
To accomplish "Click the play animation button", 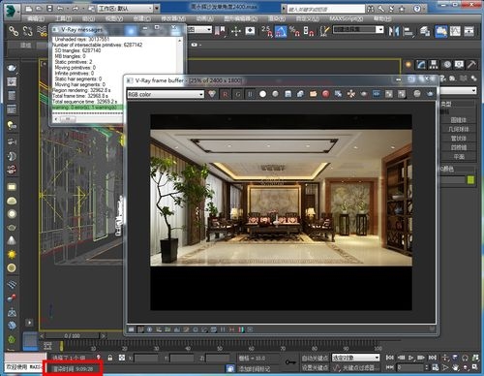I will pos(410,358).
